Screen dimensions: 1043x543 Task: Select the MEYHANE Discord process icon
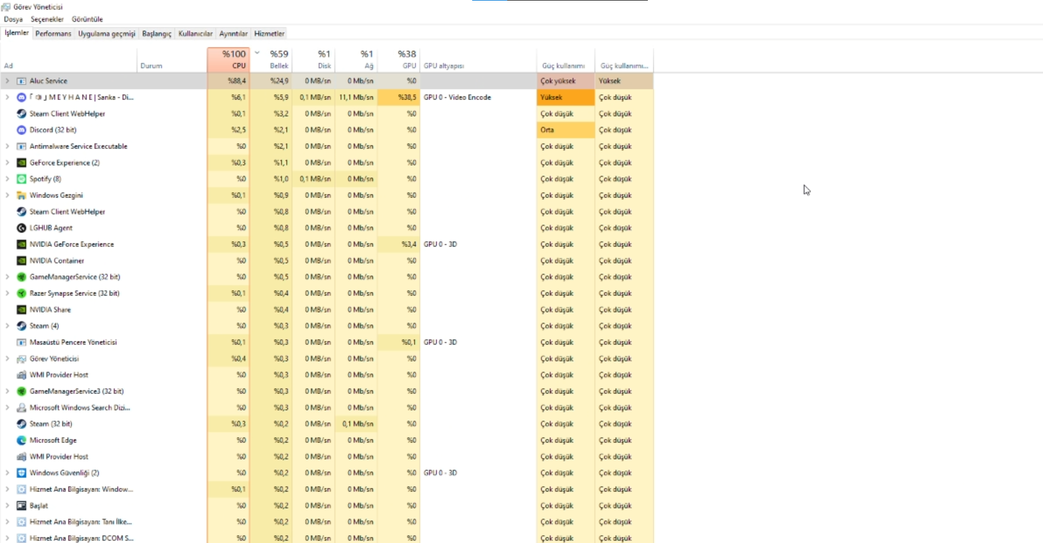tap(22, 97)
